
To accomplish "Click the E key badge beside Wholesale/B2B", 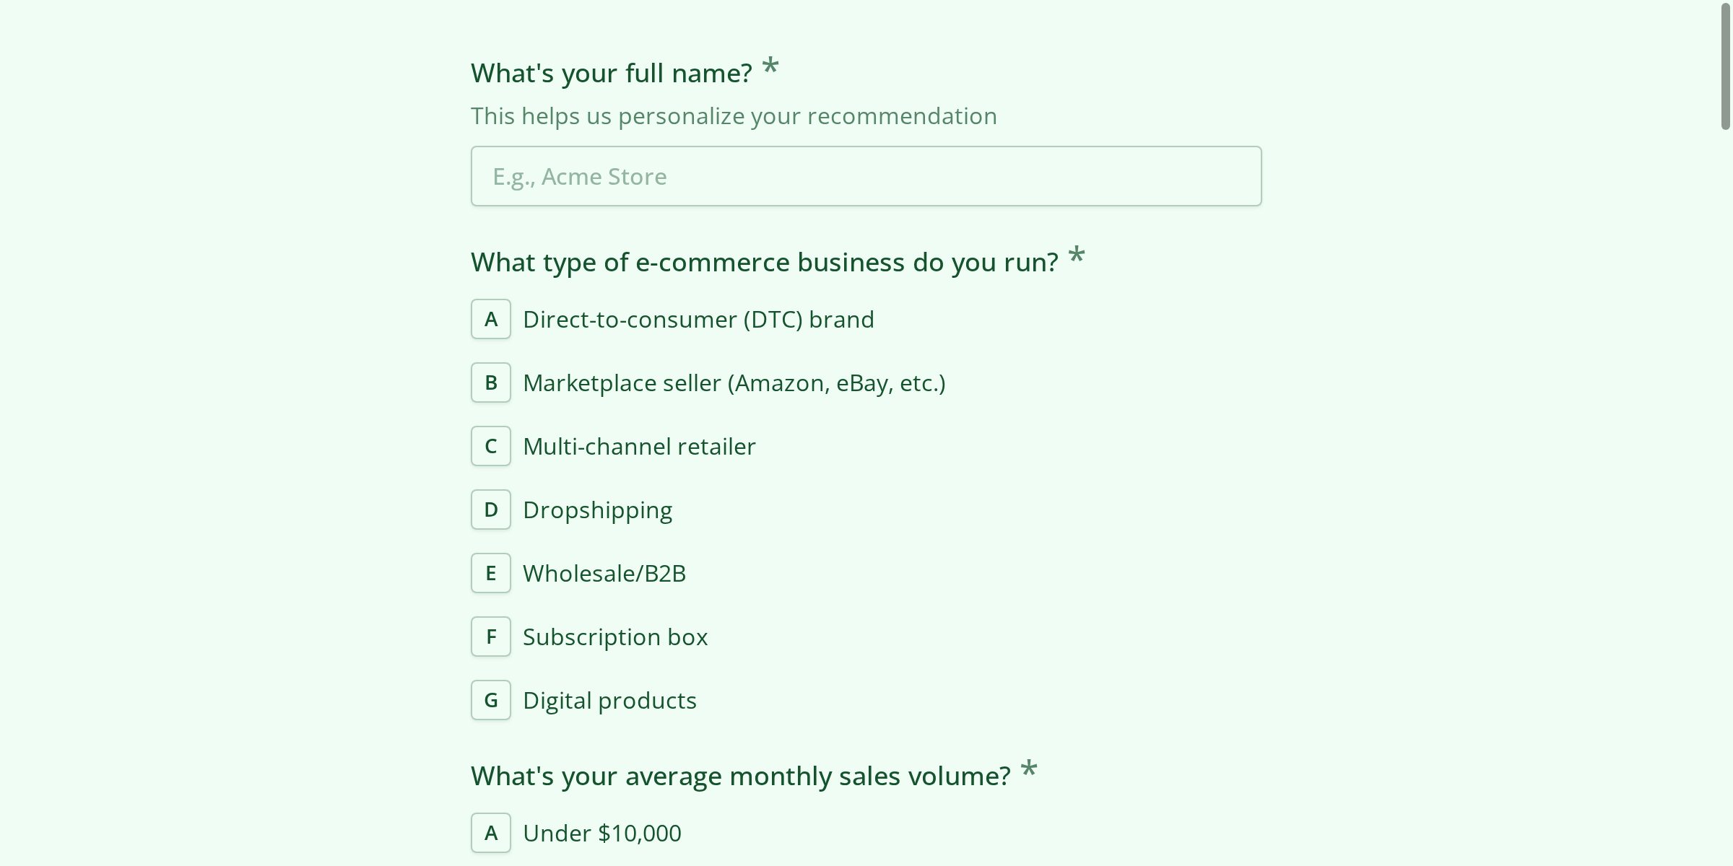I will click(x=491, y=573).
